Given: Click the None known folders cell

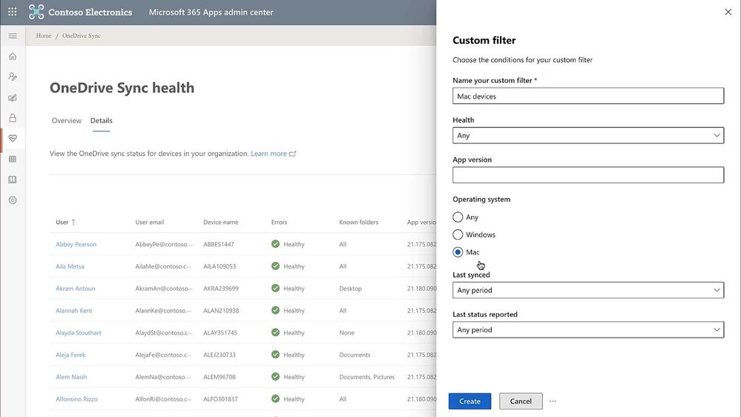Looking at the screenshot, I should point(346,333).
